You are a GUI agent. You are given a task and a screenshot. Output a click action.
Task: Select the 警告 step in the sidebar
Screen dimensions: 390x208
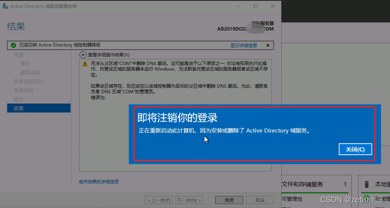[25, 64]
